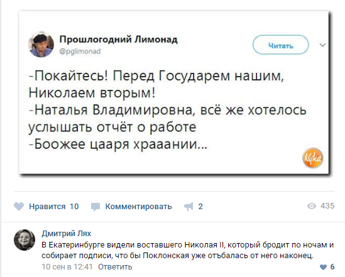Click the orange Нука watermark logo
The image size is (345, 277).
(x=313, y=158)
